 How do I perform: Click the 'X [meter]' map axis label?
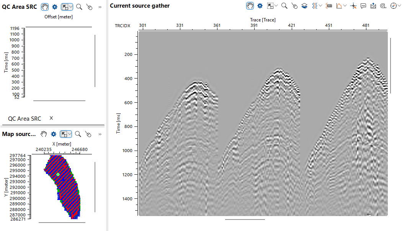(x=62, y=144)
